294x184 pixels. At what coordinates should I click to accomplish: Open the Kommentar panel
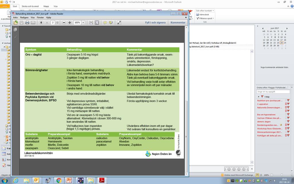(178, 22)
